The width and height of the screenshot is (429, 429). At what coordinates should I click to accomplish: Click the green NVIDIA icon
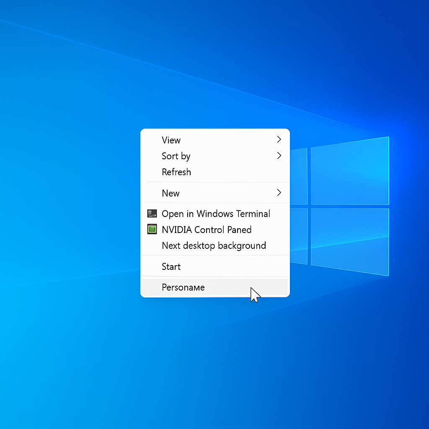[152, 229]
